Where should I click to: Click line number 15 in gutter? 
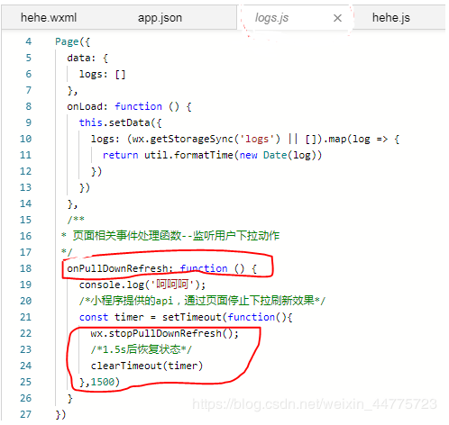pyautogui.click(x=25, y=220)
